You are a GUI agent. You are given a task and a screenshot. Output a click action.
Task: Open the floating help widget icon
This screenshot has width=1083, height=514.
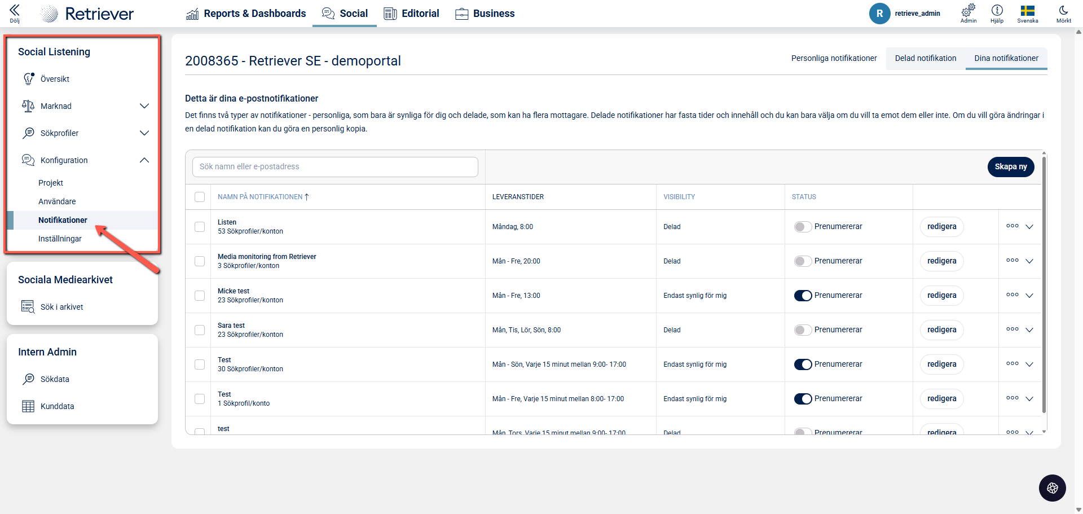[x=1052, y=488]
